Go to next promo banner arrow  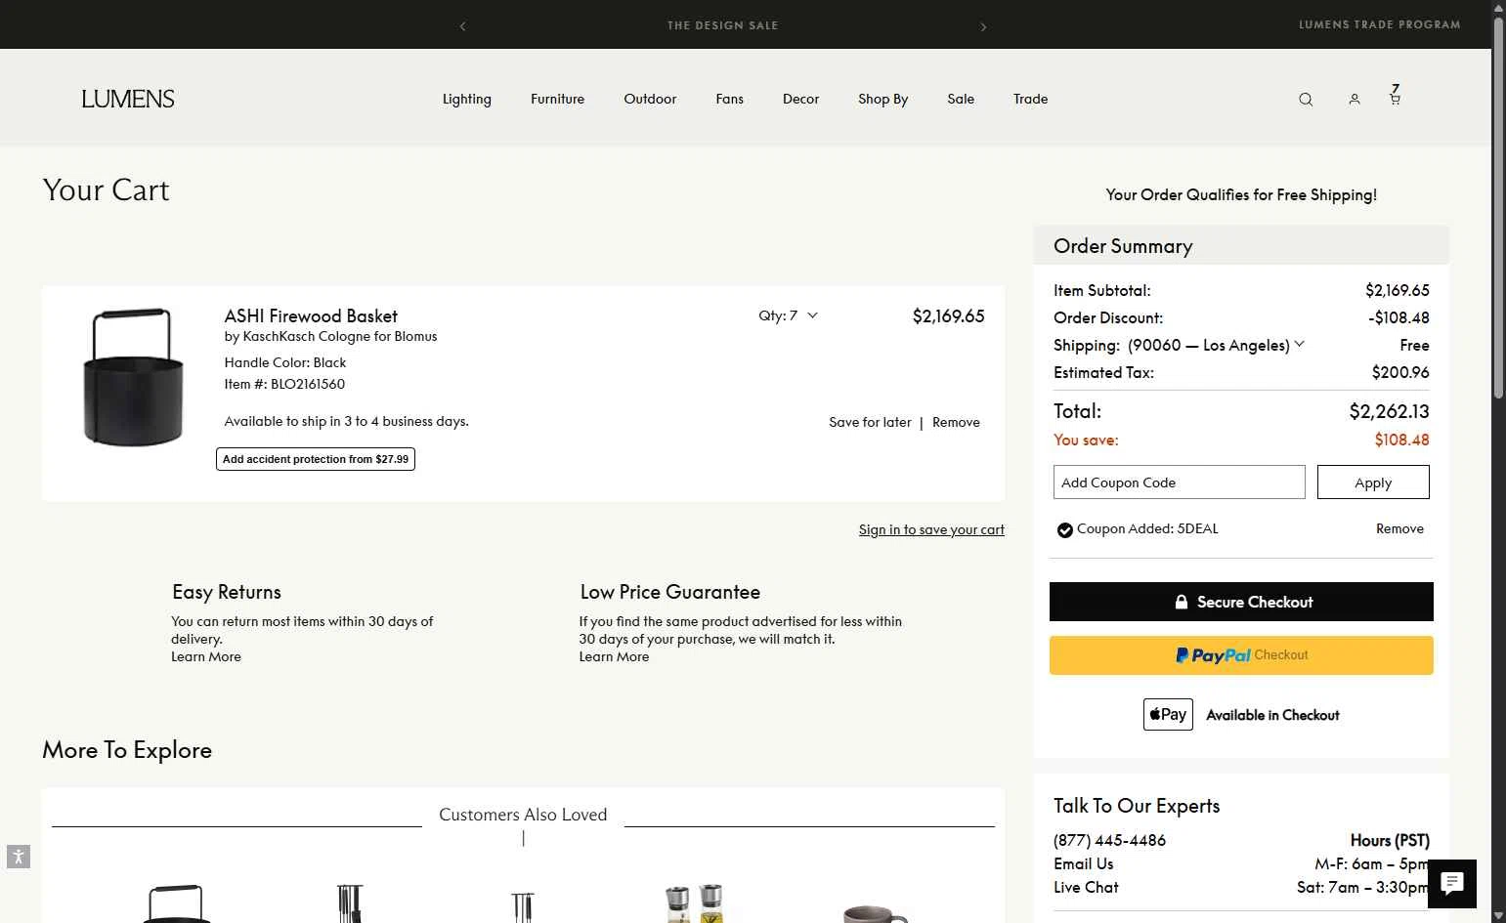coord(983,26)
